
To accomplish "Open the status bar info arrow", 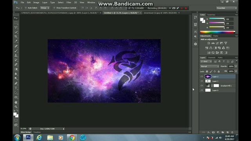I will click(x=64, y=129).
